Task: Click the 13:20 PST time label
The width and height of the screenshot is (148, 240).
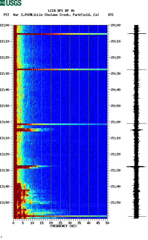Action: point(5,154)
